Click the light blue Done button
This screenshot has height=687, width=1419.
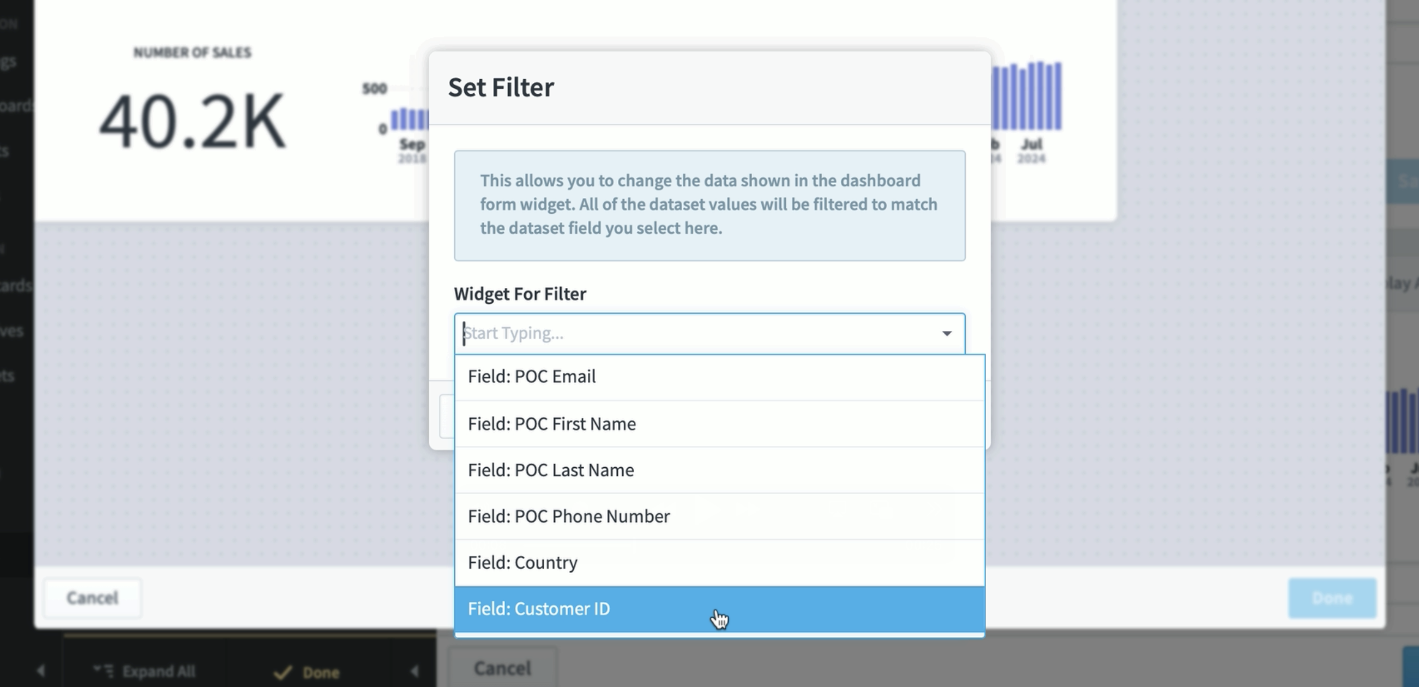[x=1332, y=598]
